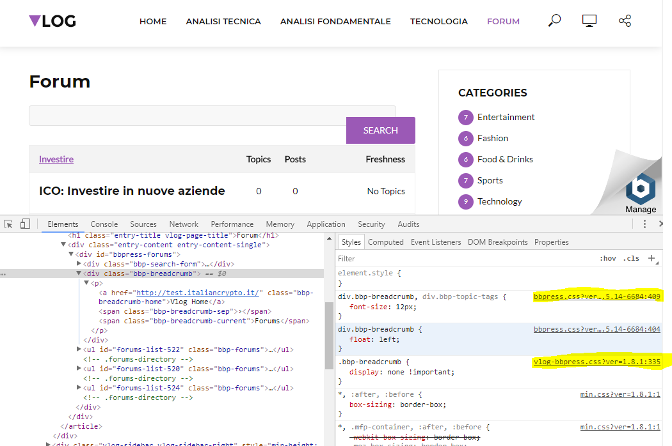Switch to the Performance tab
Image resolution: width=672 pixels, height=446 pixels.
(x=232, y=224)
